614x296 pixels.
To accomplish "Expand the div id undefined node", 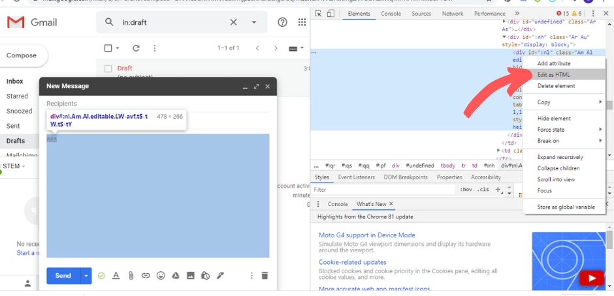I will point(504,22).
